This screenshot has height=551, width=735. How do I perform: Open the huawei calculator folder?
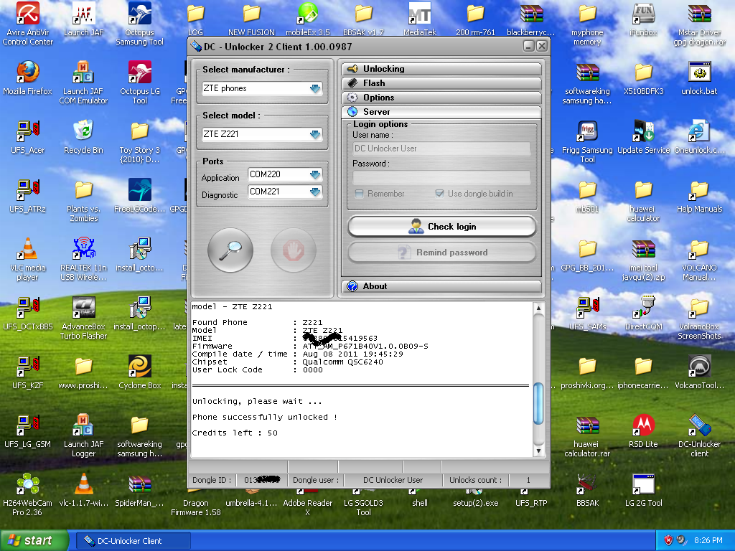643,200
